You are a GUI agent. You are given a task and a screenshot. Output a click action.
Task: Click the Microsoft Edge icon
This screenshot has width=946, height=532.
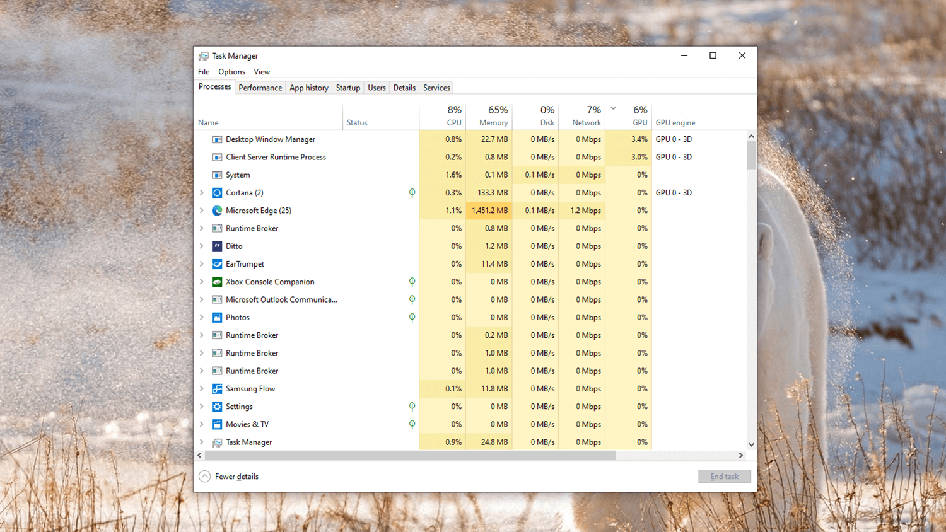point(217,211)
